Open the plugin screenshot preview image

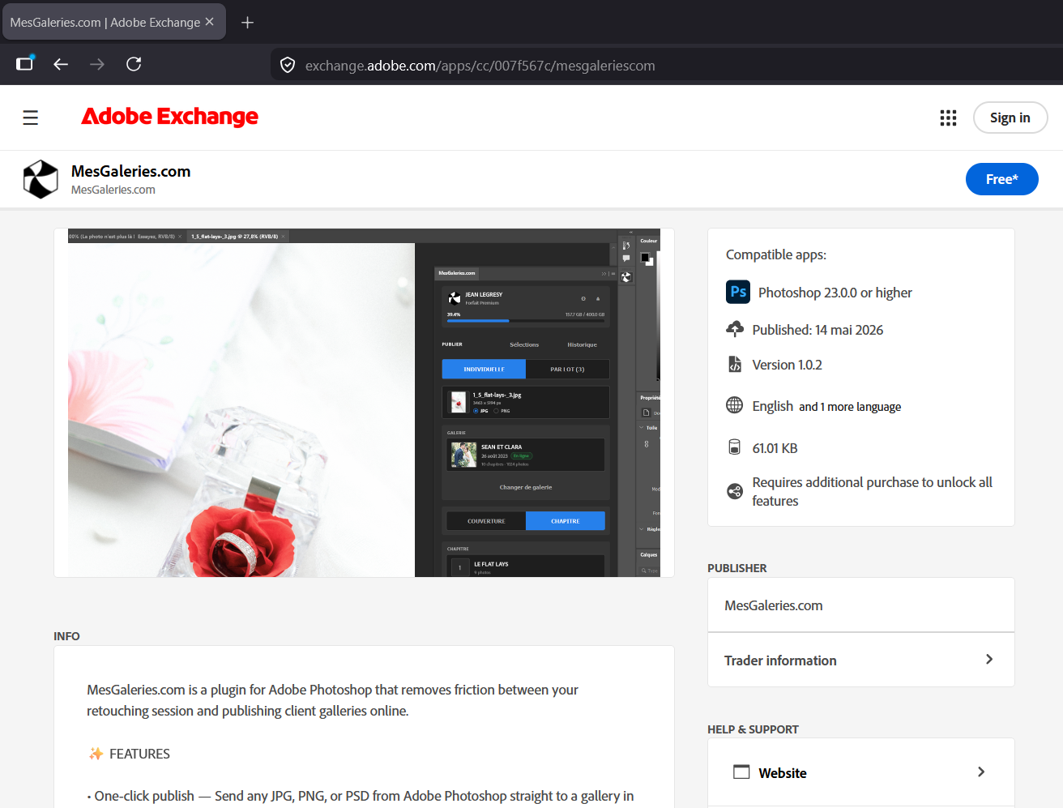point(364,403)
